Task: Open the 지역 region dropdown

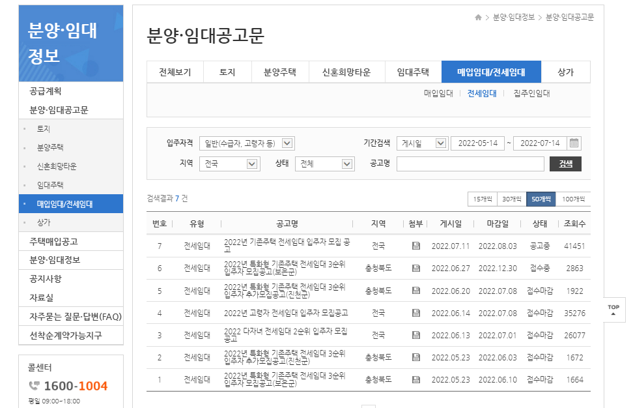Action: 229,164
